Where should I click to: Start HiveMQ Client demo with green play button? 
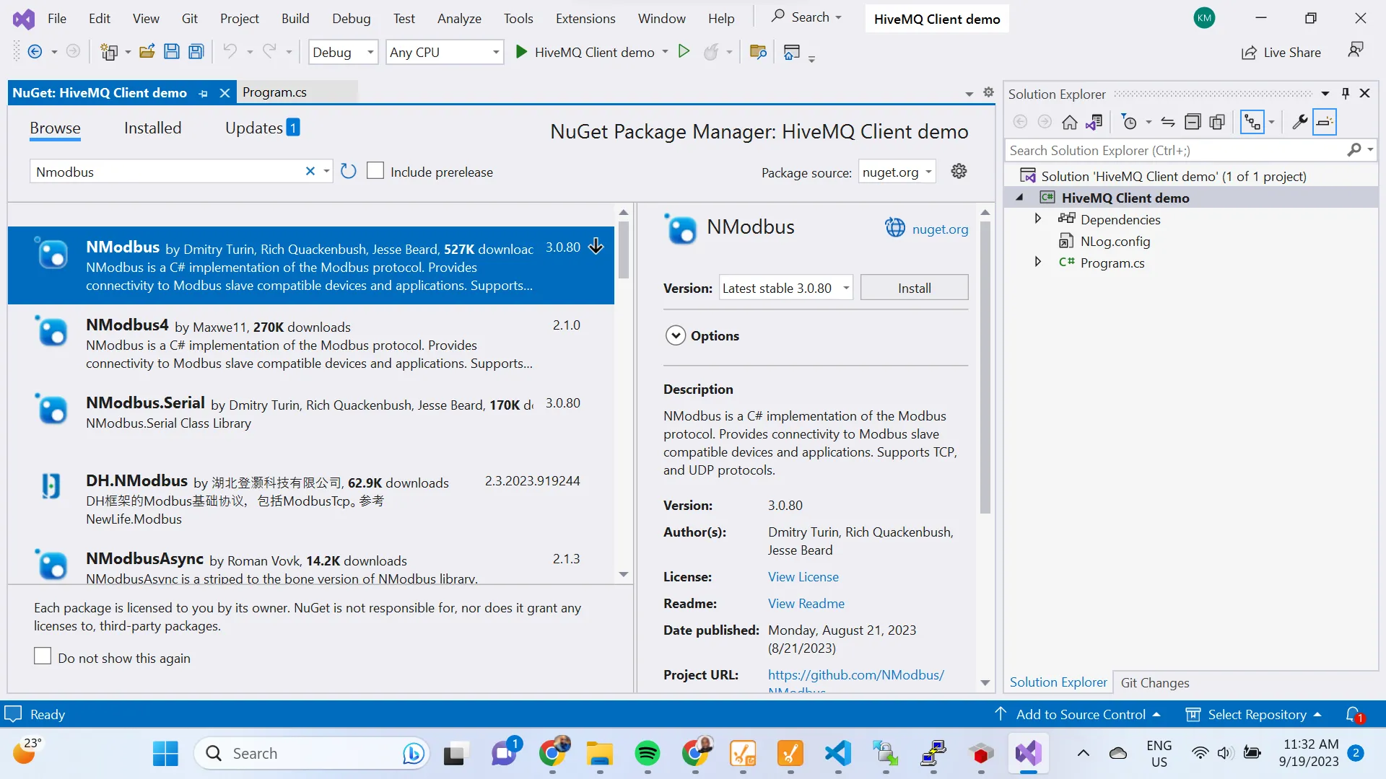tap(521, 52)
